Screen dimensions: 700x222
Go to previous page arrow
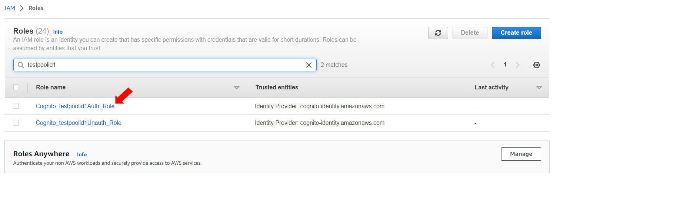tap(493, 65)
